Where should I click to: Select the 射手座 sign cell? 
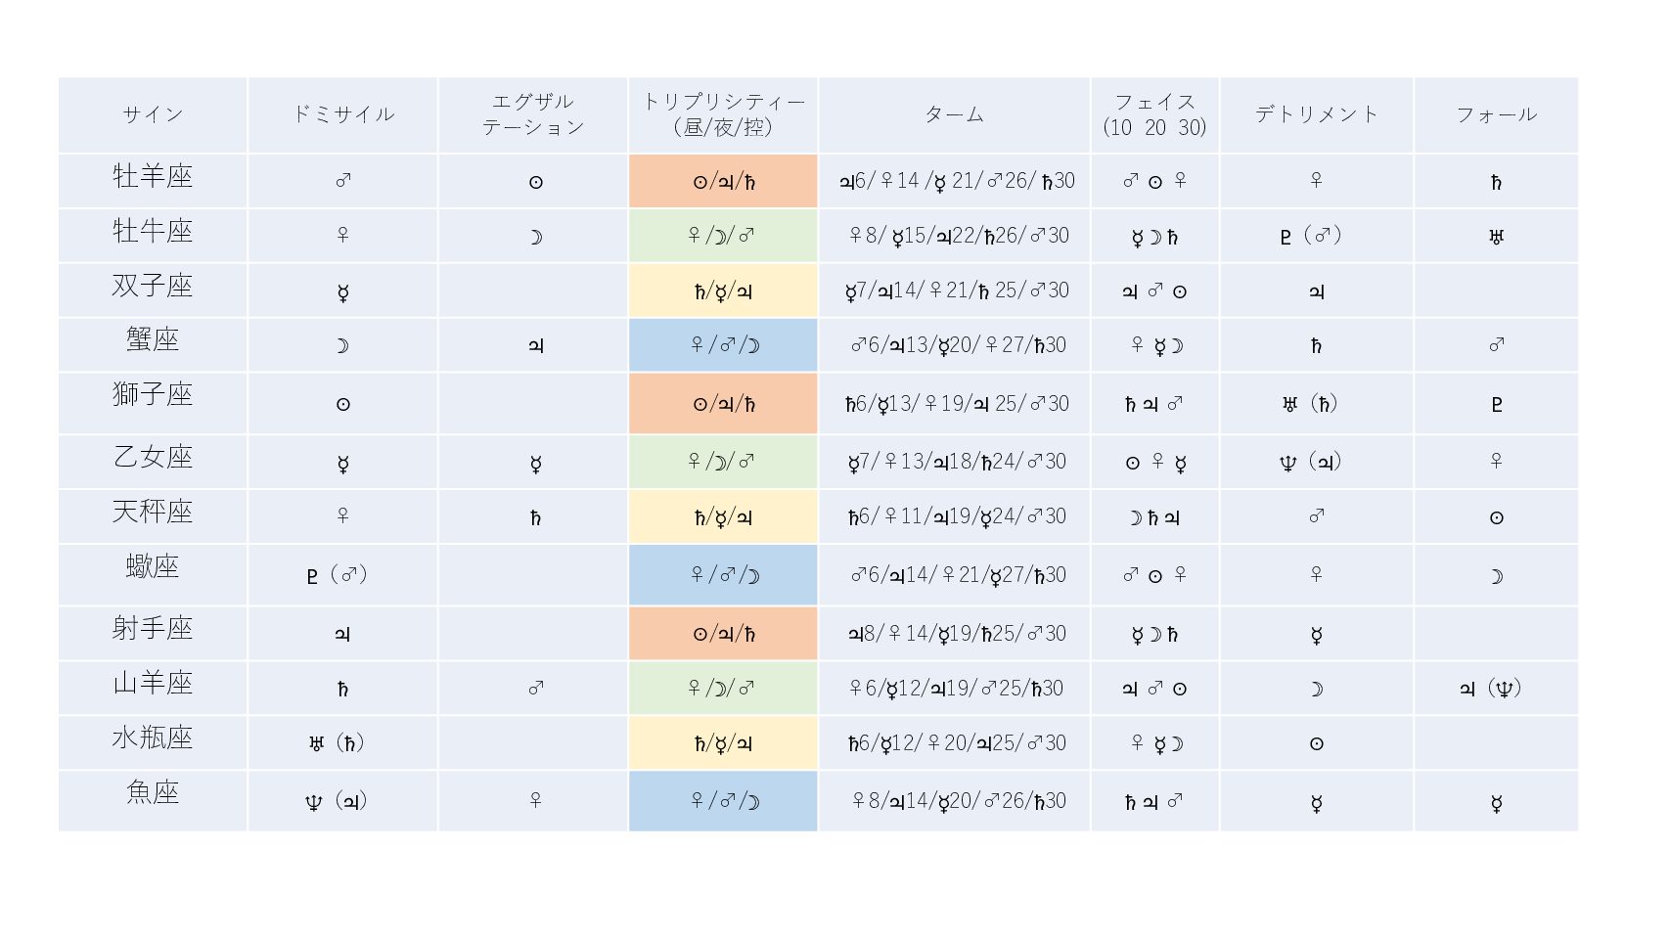point(153,634)
